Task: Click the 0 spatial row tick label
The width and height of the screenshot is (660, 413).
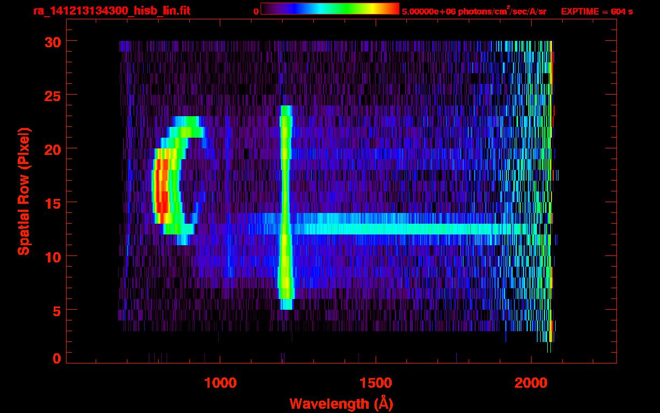Action: click(56, 359)
